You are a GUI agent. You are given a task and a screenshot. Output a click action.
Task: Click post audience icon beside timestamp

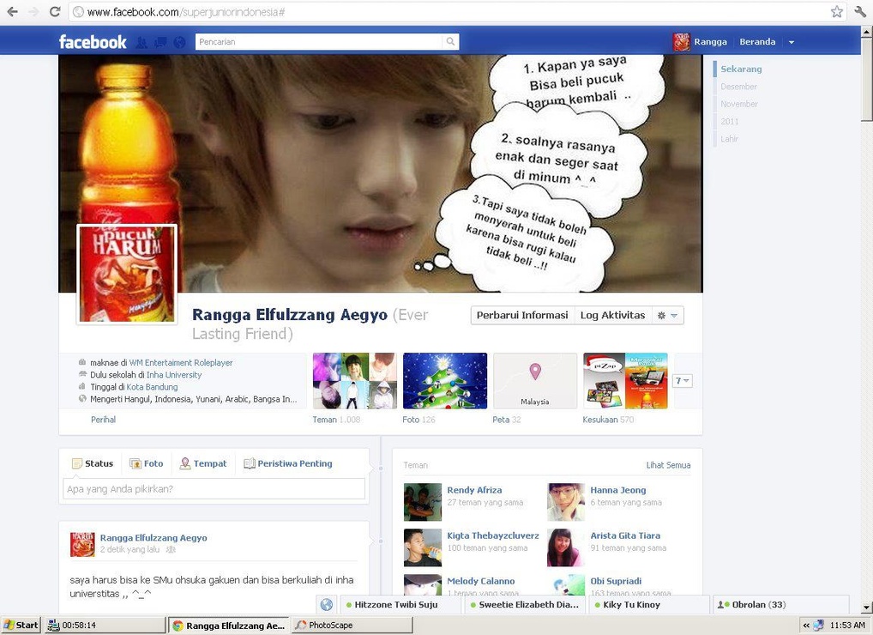click(x=171, y=549)
